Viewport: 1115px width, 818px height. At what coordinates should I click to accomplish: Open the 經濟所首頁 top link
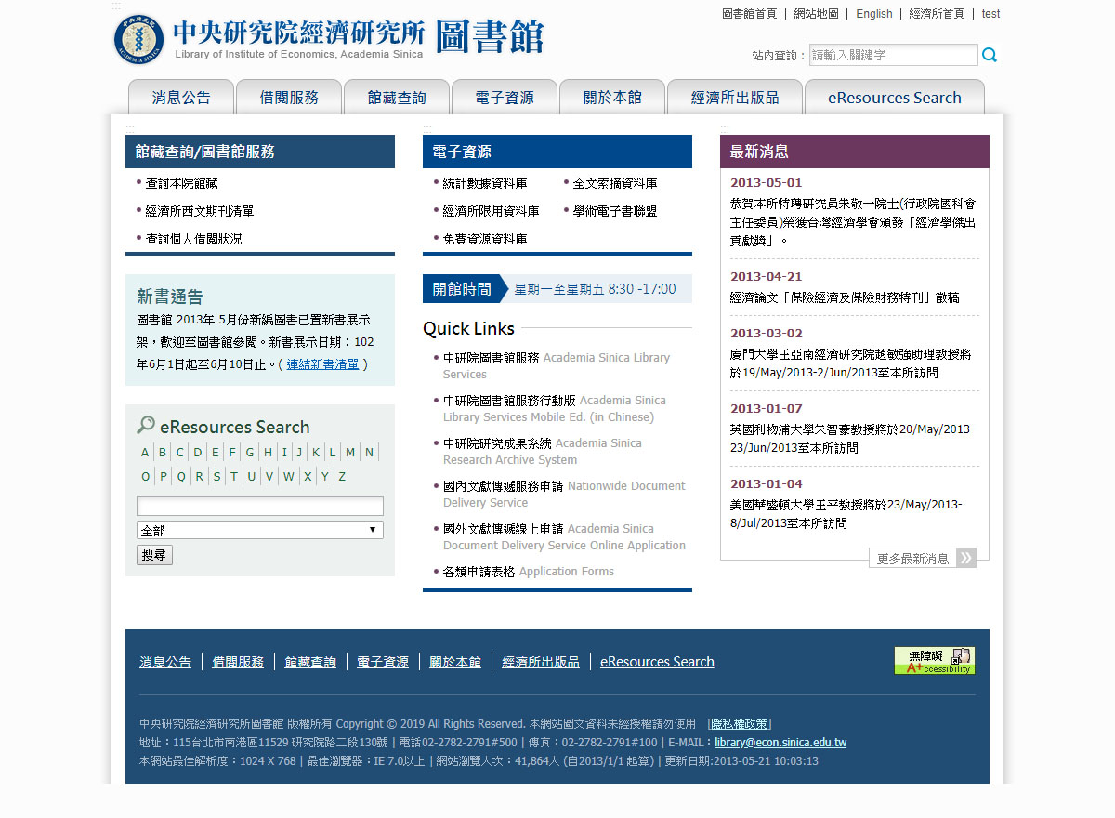(x=937, y=14)
